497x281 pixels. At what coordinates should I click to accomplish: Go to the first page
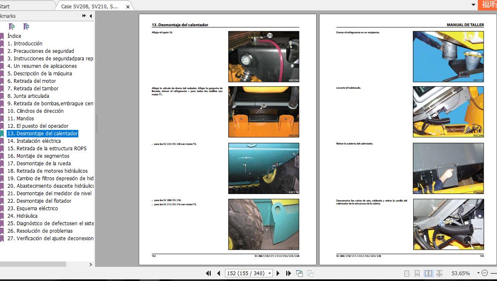(x=209, y=274)
